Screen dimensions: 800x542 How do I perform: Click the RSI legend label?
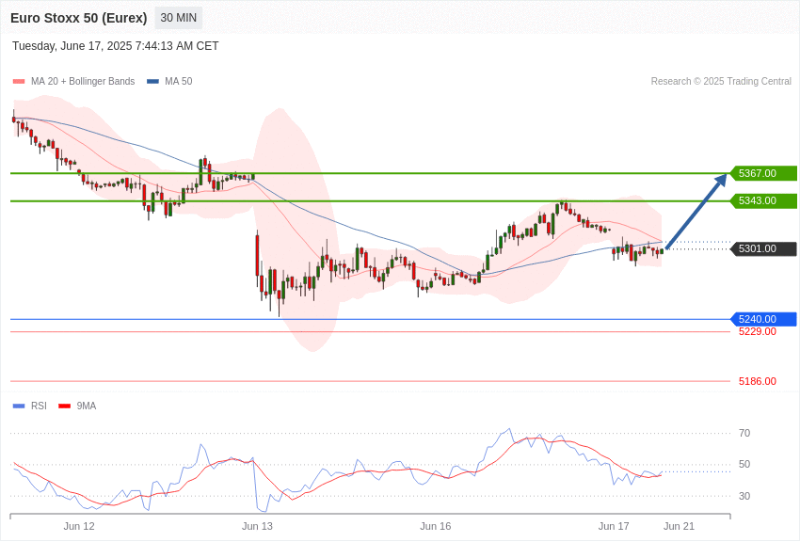tap(39, 406)
